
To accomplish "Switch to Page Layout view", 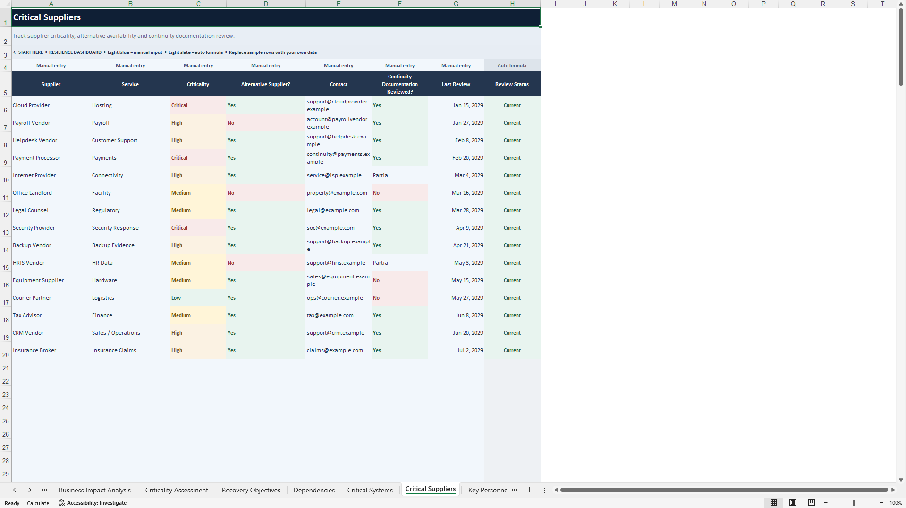I will [x=793, y=503].
